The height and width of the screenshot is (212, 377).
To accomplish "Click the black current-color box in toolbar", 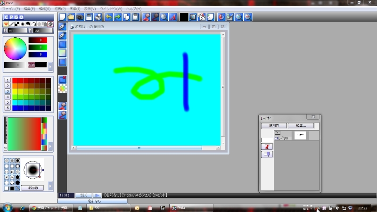I will click(184, 17).
